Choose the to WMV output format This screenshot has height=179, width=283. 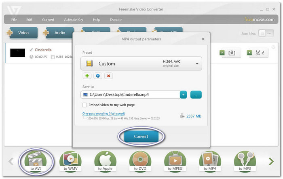[x=70, y=161]
